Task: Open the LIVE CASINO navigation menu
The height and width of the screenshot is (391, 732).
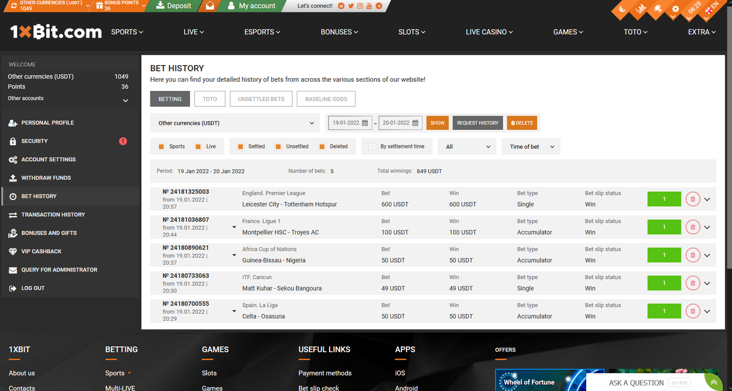Action: click(489, 32)
